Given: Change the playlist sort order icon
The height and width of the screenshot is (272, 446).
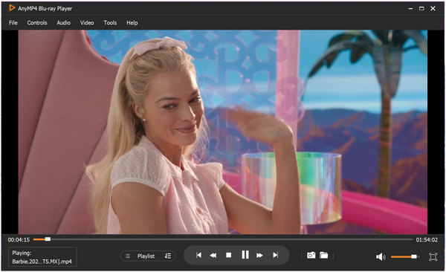Looking at the screenshot, I should [168, 256].
